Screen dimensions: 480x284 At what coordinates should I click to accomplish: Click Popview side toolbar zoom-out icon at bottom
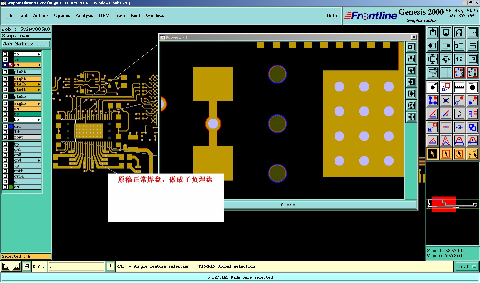coord(411,117)
